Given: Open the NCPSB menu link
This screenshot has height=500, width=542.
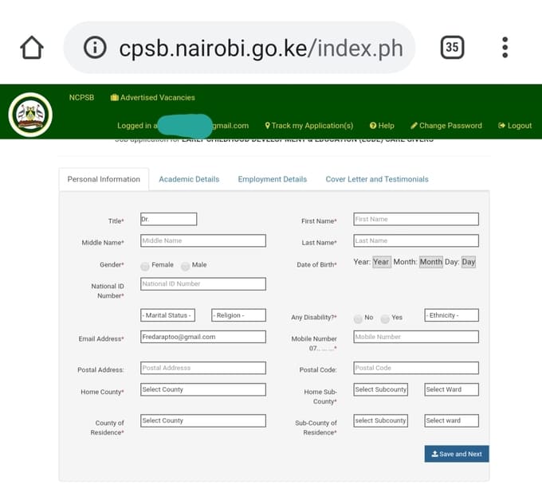Looking at the screenshot, I should [81, 97].
